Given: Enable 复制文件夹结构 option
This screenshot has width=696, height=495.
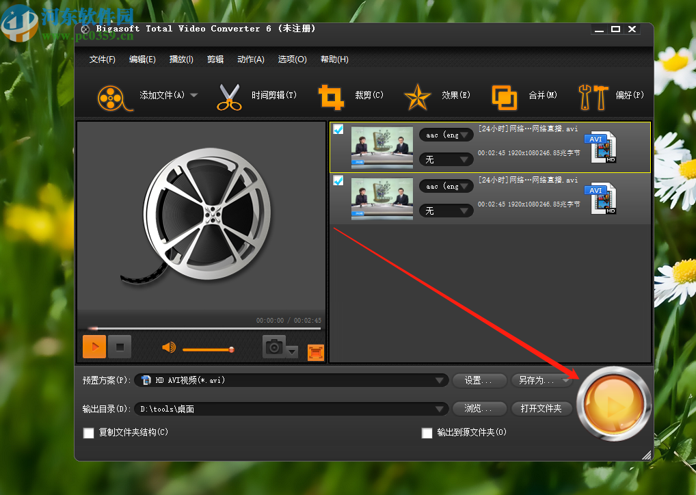Looking at the screenshot, I should 88,433.
